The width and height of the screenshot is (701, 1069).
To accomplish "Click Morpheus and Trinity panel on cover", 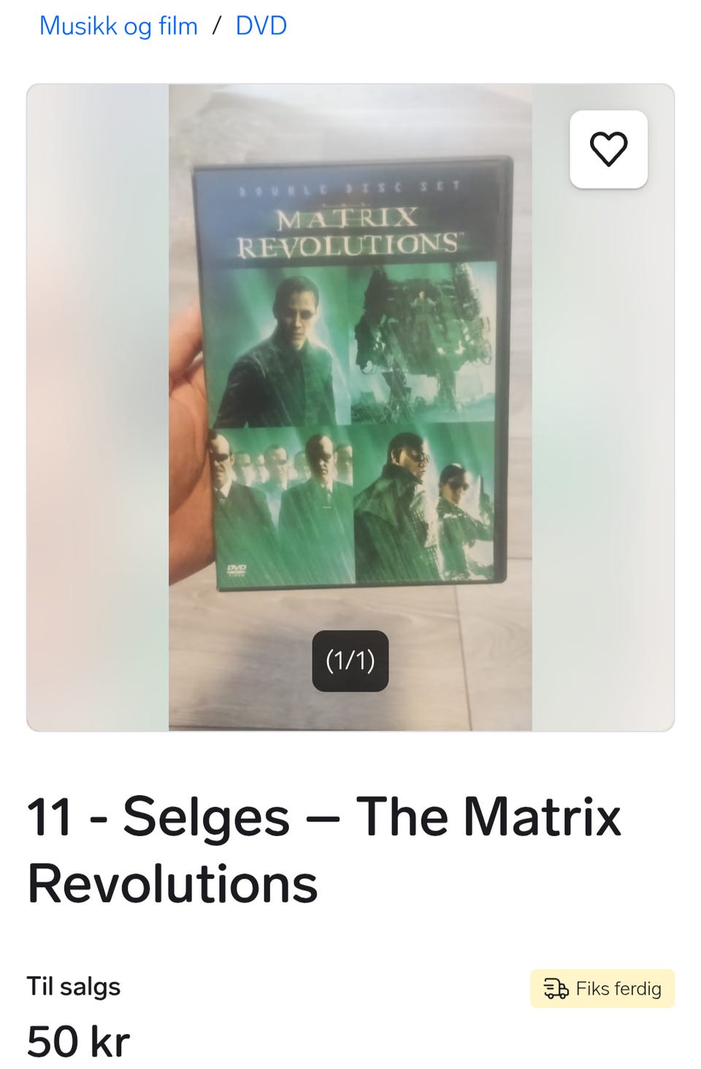I will [425, 502].
